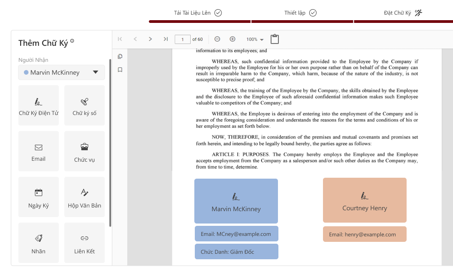The image size is (453, 273).
Task: Go to the previous page
Action: pos(135,39)
